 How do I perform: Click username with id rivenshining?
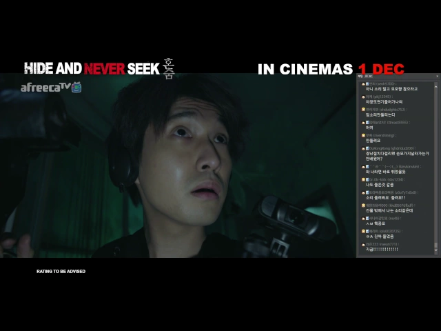[x=380, y=135]
